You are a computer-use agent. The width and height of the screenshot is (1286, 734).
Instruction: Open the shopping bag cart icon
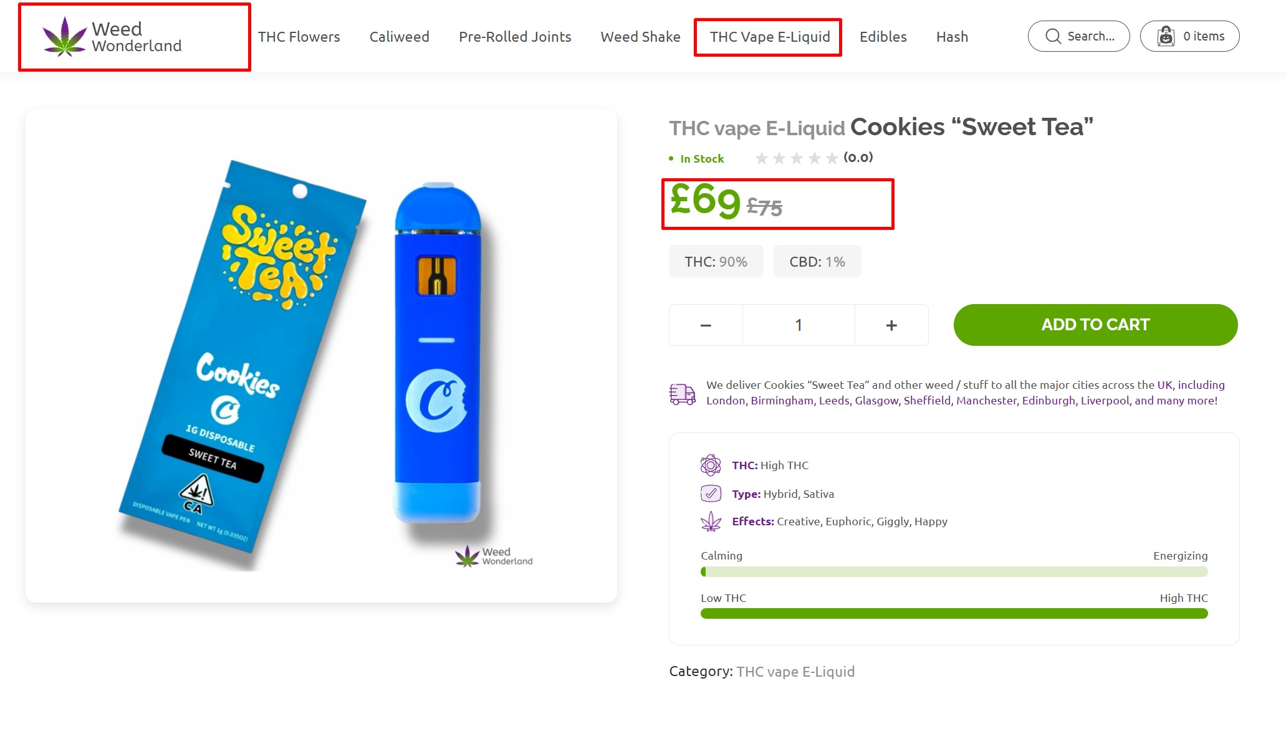(1166, 36)
